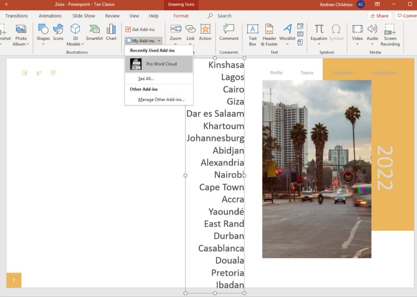Insert a SmartArt graphic
The width and height of the screenshot is (417, 297).
(94, 32)
